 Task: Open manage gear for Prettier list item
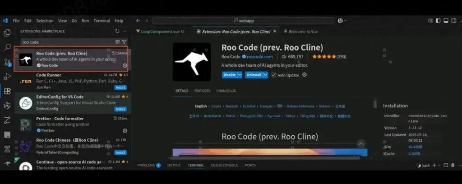point(125,130)
